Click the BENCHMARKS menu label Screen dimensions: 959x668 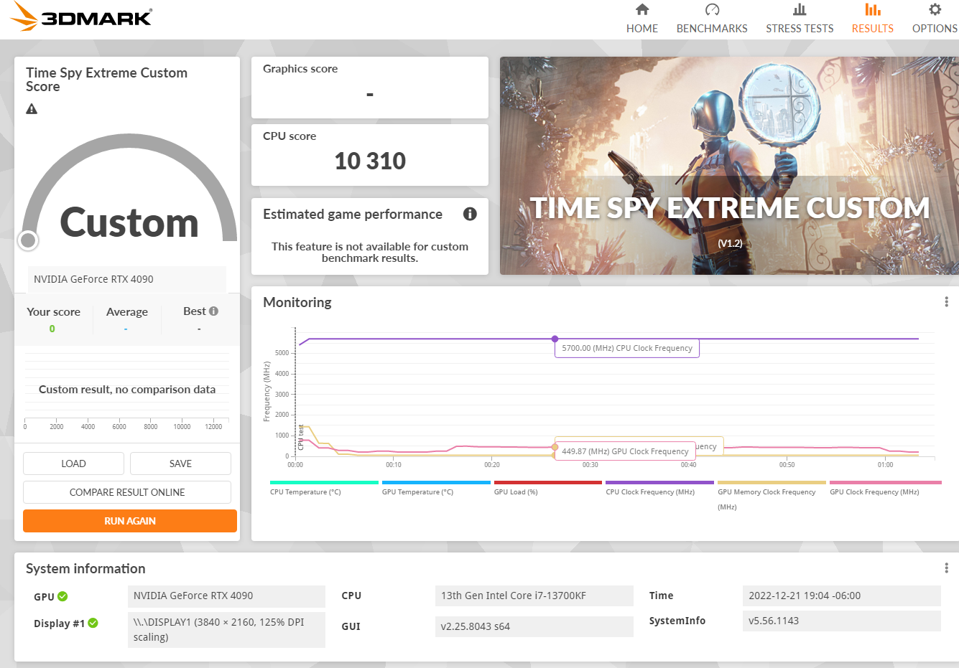coord(712,29)
